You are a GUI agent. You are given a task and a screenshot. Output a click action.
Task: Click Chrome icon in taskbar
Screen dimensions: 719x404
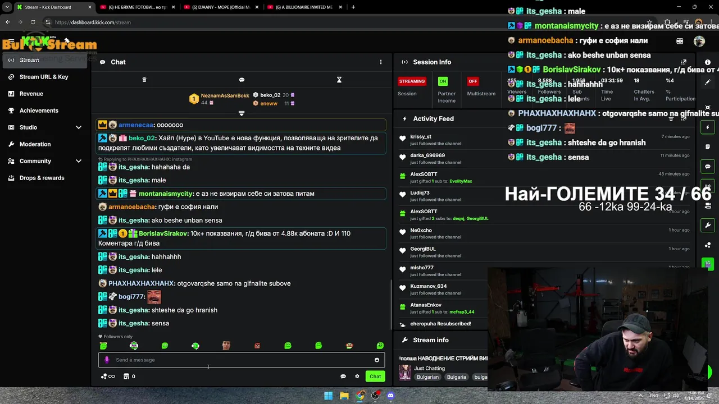(x=360, y=396)
